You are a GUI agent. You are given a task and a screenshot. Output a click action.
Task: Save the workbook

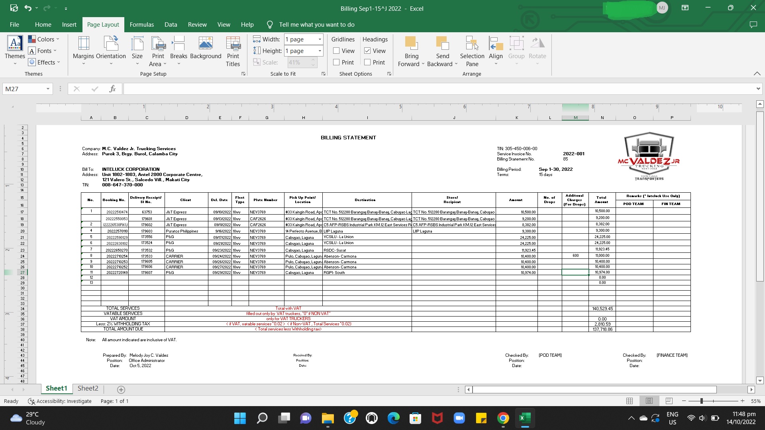coord(14,8)
